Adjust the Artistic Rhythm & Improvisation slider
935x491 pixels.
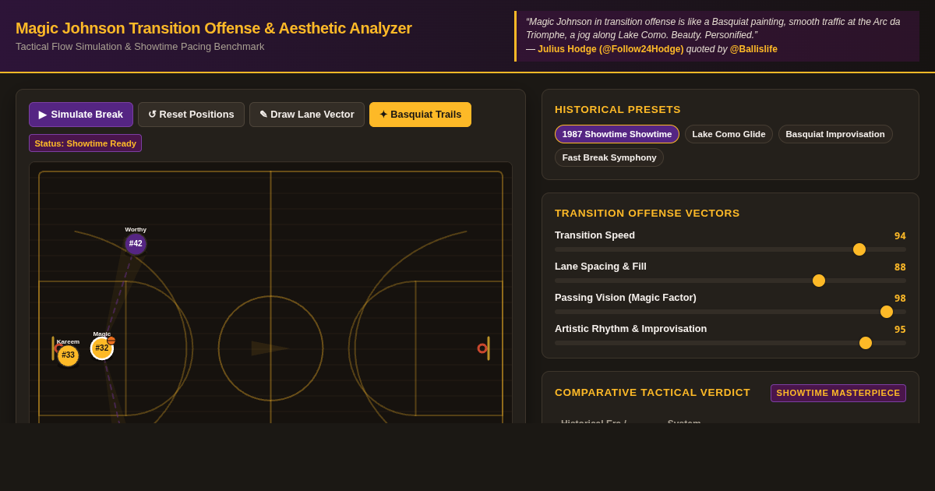pyautogui.click(x=730, y=343)
